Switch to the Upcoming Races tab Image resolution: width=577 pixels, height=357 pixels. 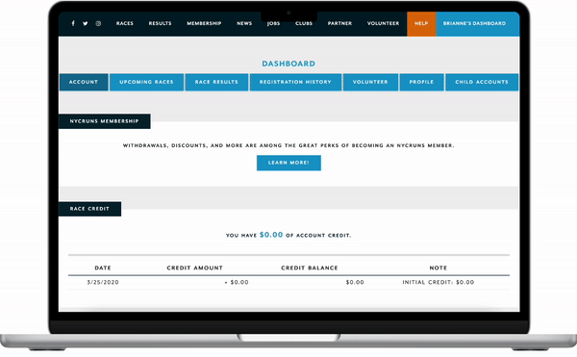coord(146,82)
